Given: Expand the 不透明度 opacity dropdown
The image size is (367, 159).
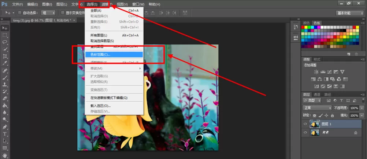Looking at the screenshot, I should (360, 108).
